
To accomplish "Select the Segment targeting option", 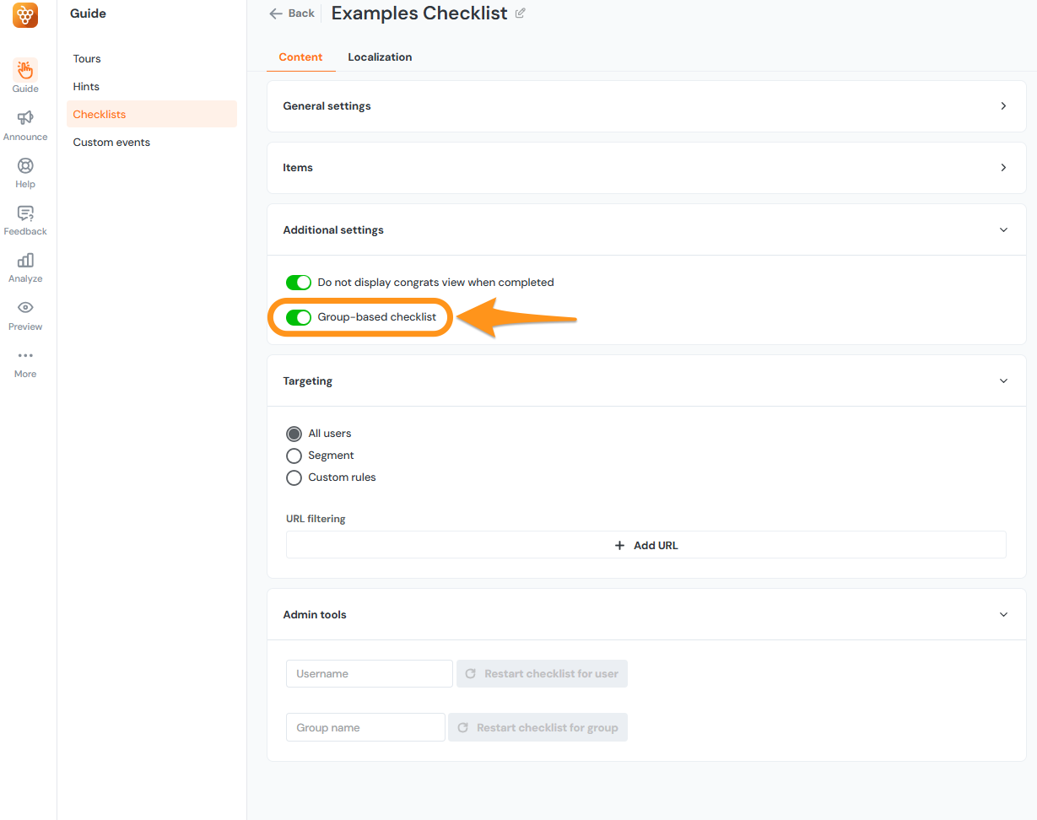I will 294,456.
